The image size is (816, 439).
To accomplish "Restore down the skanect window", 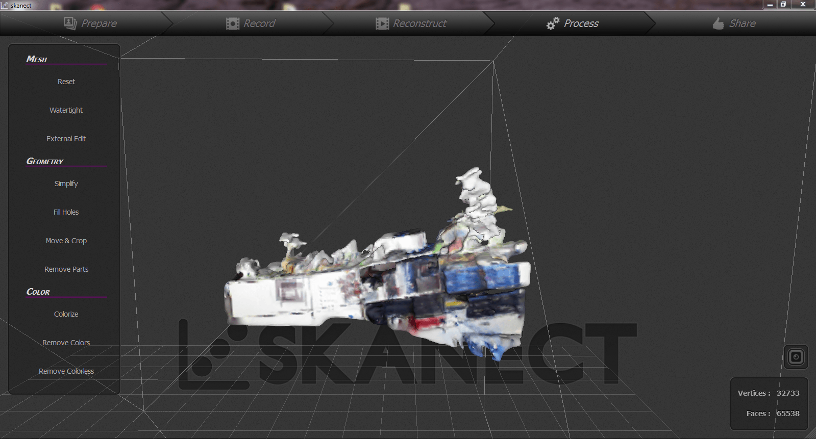I will pos(783,5).
